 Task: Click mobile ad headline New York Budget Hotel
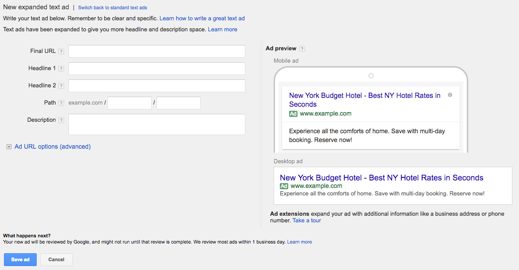click(365, 100)
